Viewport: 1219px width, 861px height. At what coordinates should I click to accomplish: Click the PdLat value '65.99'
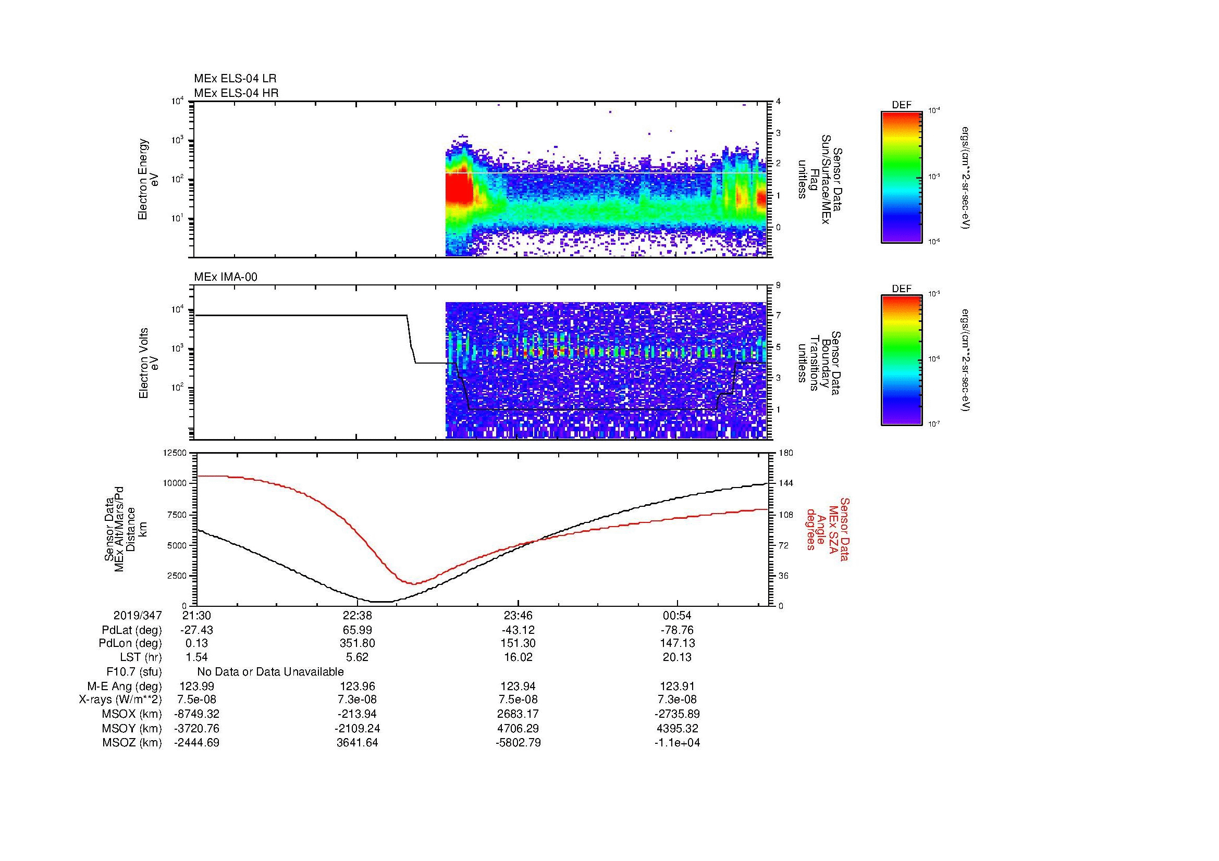coord(358,630)
